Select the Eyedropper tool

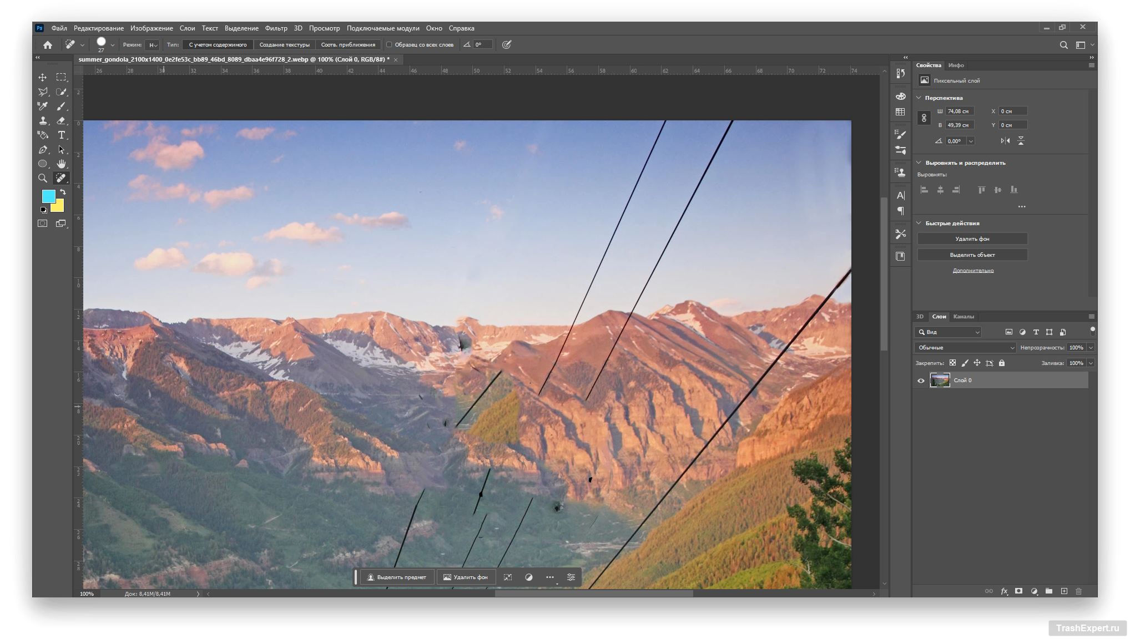[43, 106]
